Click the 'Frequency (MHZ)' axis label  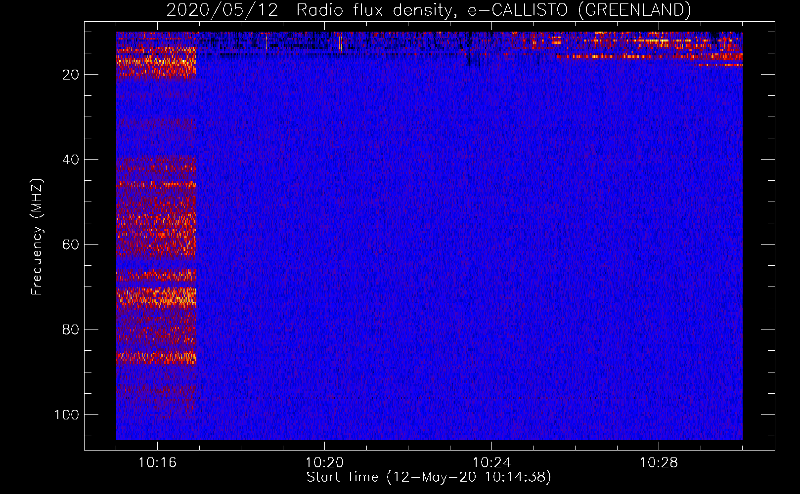point(37,237)
